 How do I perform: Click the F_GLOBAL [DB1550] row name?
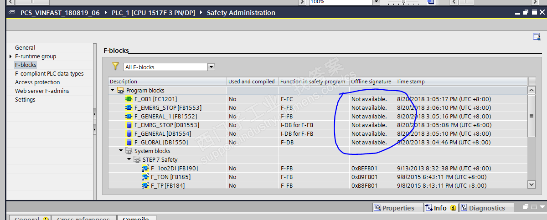[161, 142]
